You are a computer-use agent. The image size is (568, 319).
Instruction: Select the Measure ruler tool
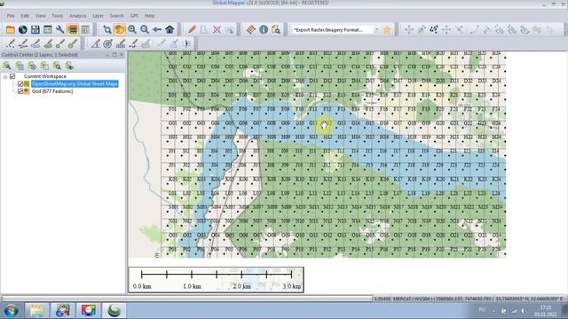click(x=250, y=29)
